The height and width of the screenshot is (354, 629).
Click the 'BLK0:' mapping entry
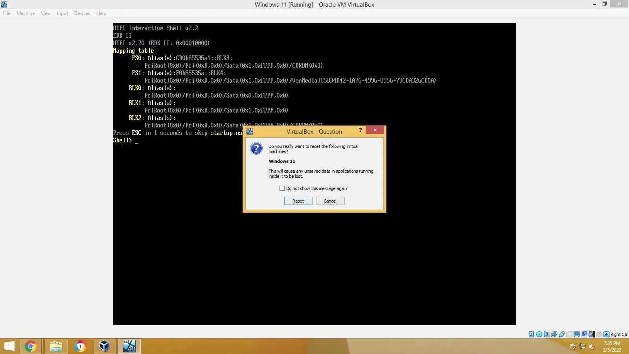[x=136, y=88]
